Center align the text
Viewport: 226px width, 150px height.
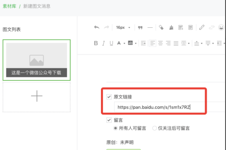(x=160, y=43)
